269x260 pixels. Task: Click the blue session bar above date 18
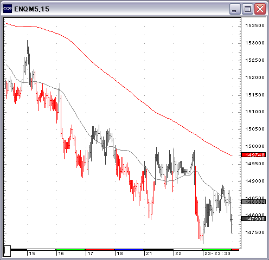[x=129, y=250]
